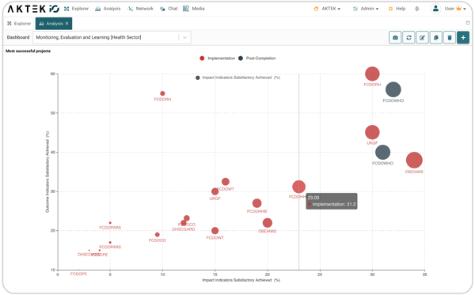Open the Admin dropdown menu

(x=366, y=9)
